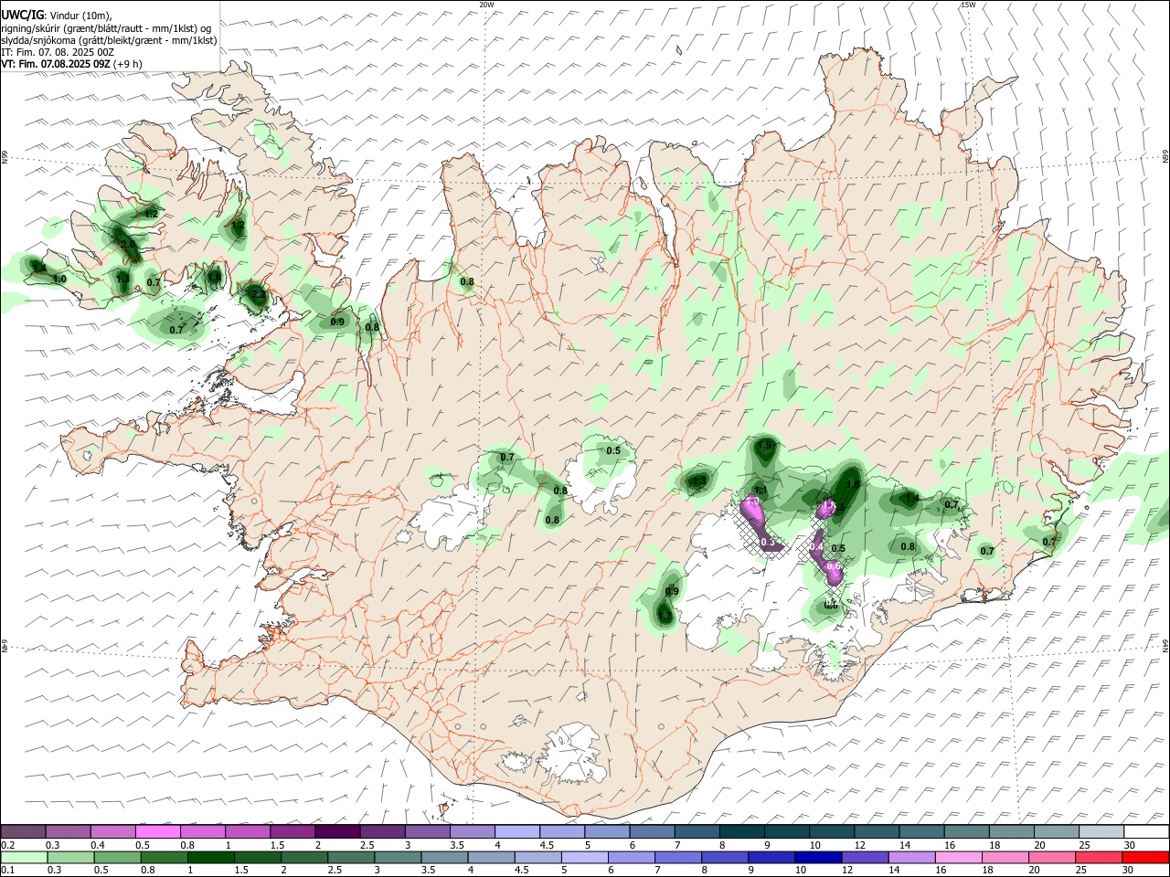
Task: Click the dark blue 10 swatch in rain legend
Action: 816,857
